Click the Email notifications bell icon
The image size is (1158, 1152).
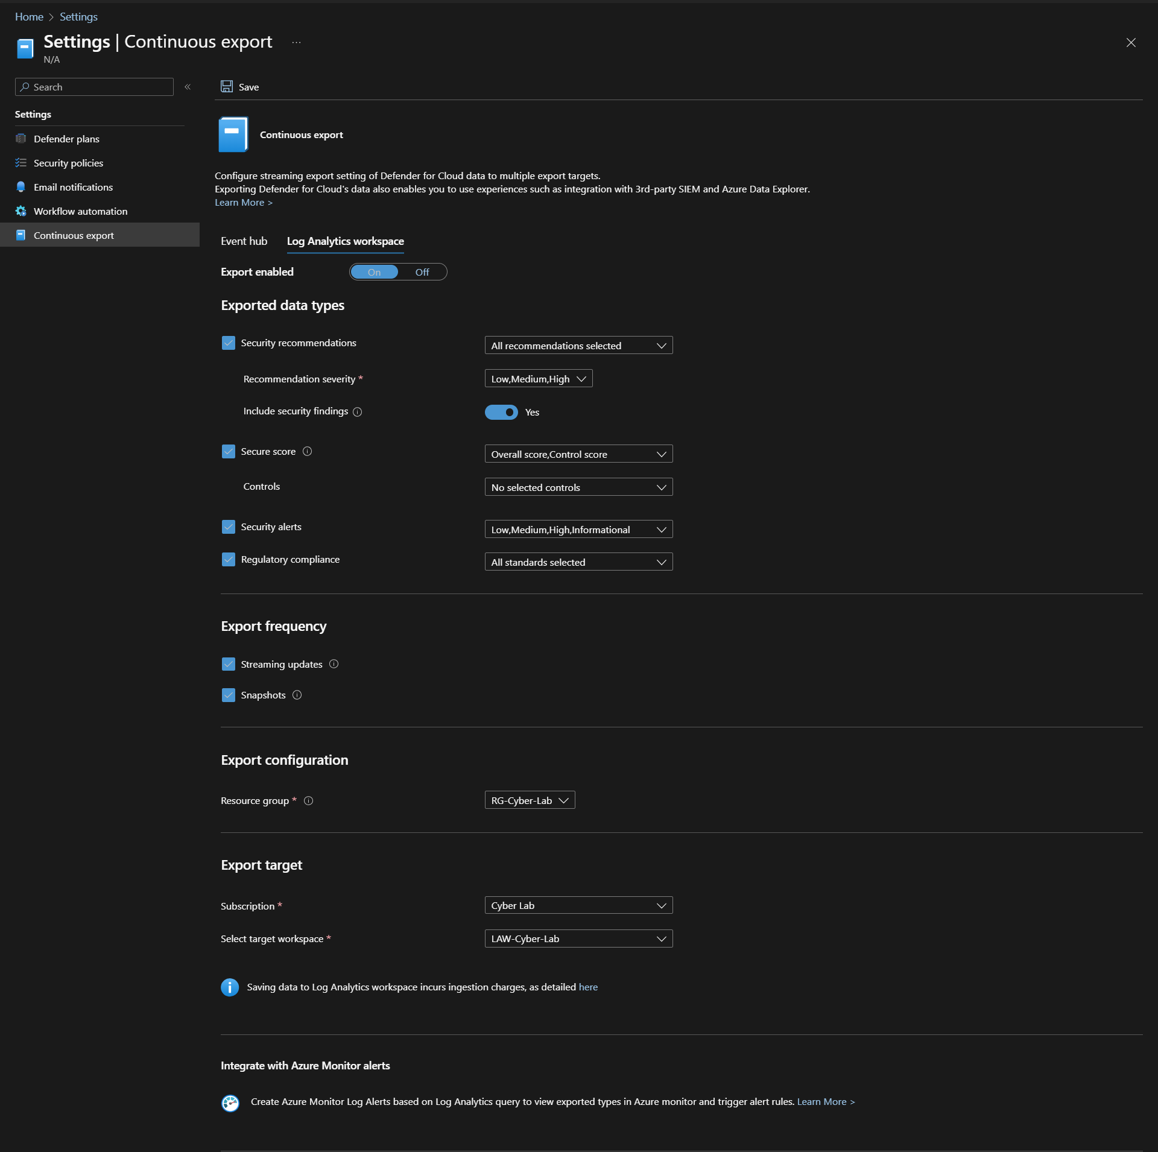(x=21, y=187)
